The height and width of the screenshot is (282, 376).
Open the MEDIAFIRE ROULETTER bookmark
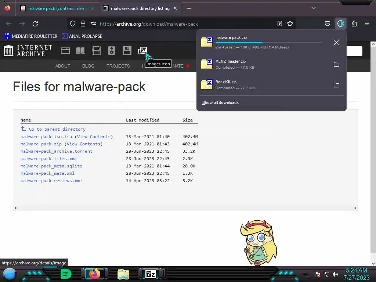[x=31, y=36]
